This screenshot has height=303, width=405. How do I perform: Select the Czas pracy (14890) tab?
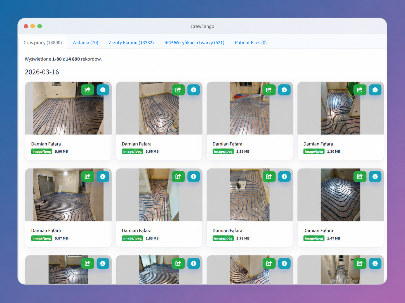tap(43, 43)
